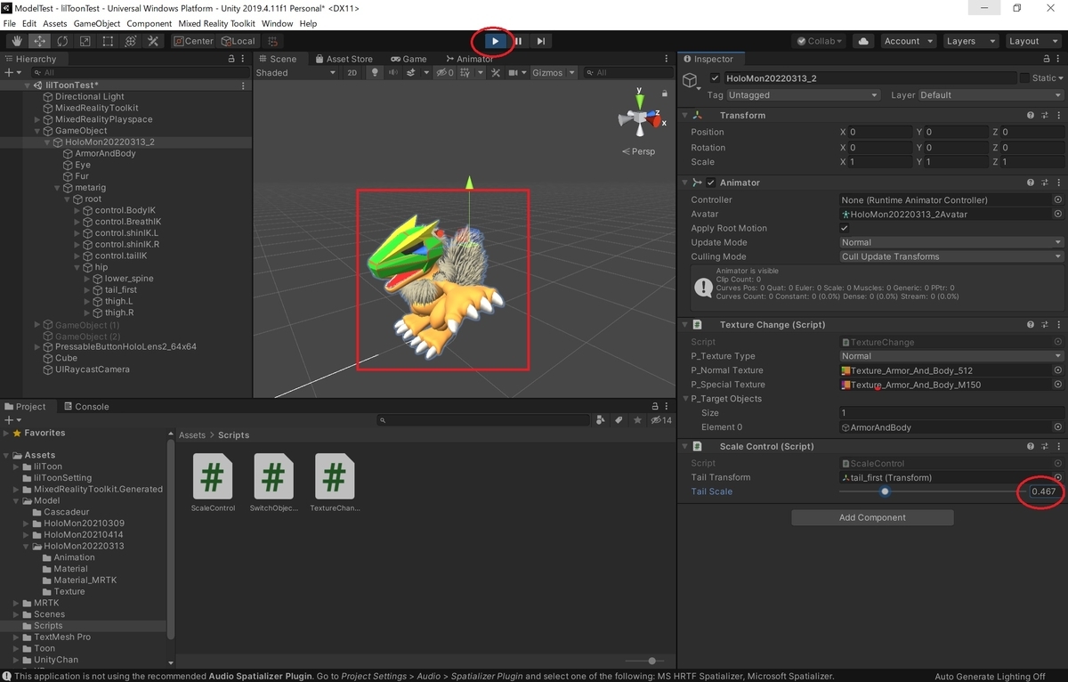This screenshot has width=1068, height=682.
Task: Select ScaleControl script asset
Action: pos(213,483)
